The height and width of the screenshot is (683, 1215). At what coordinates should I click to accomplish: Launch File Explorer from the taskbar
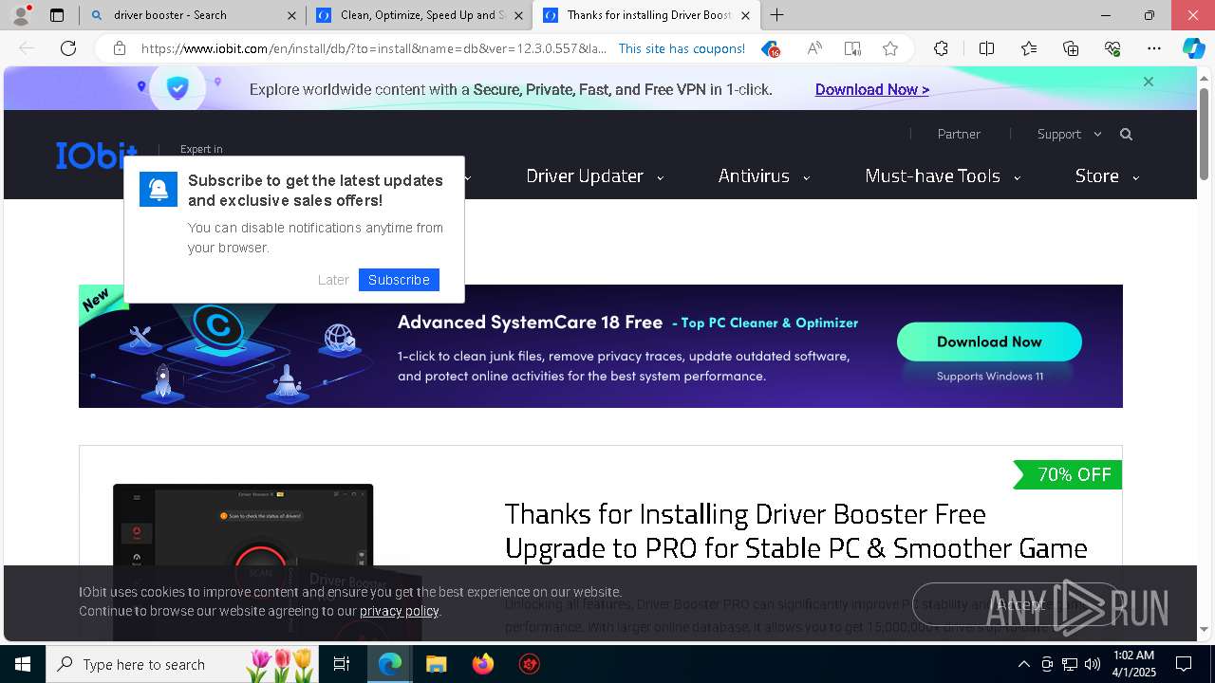tap(436, 664)
